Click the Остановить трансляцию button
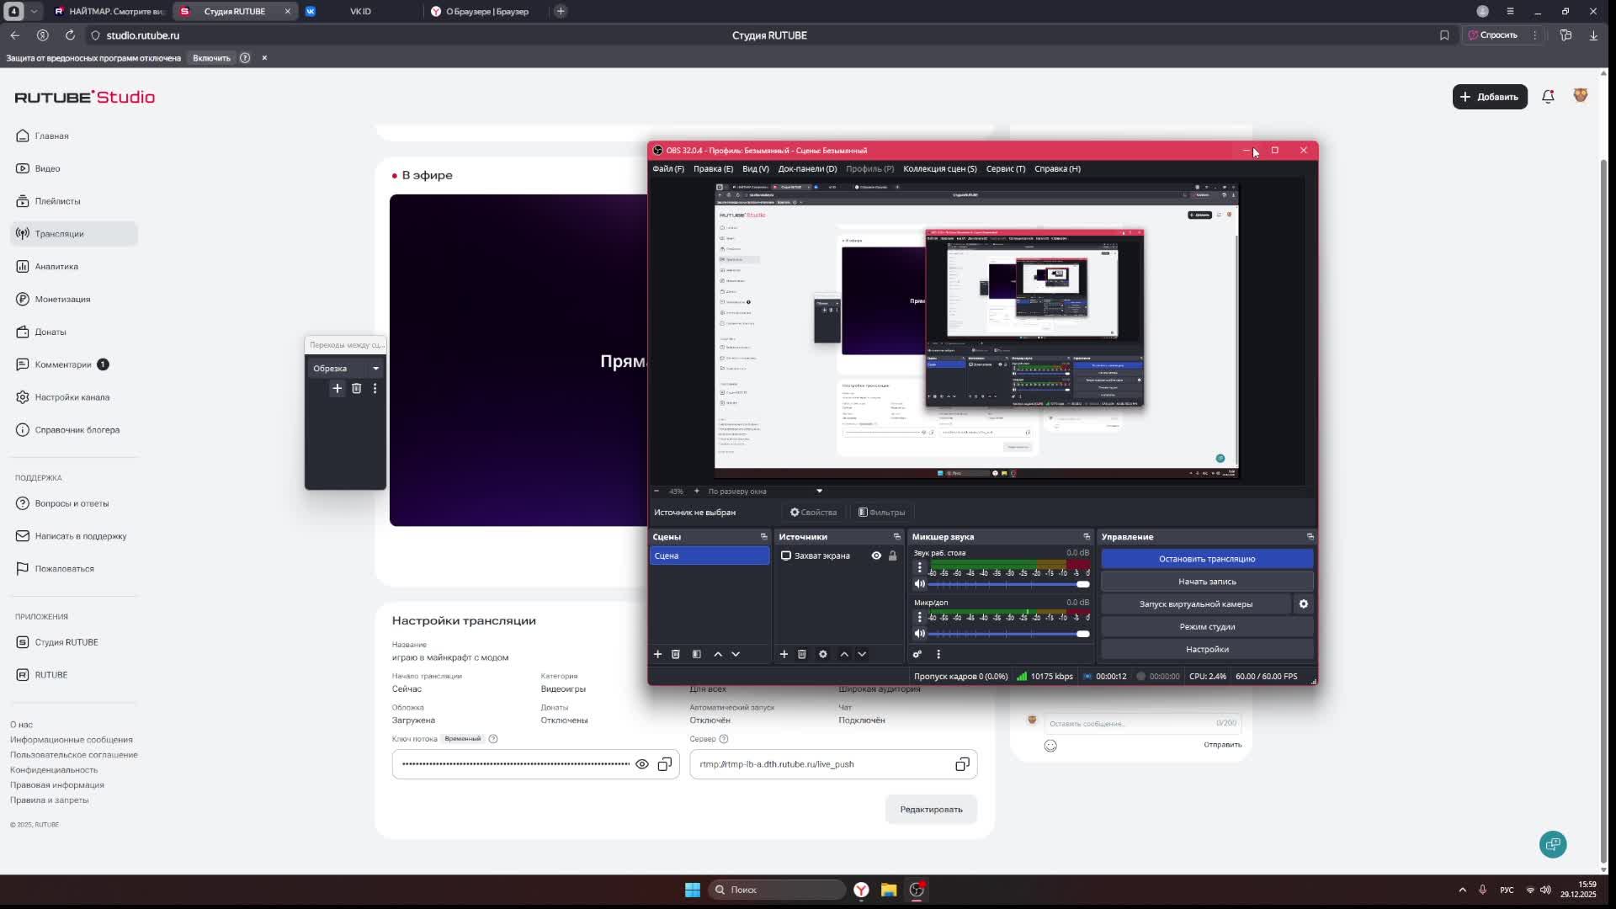Image resolution: width=1616 pixels, height=909 pixels. [1206, 559]
